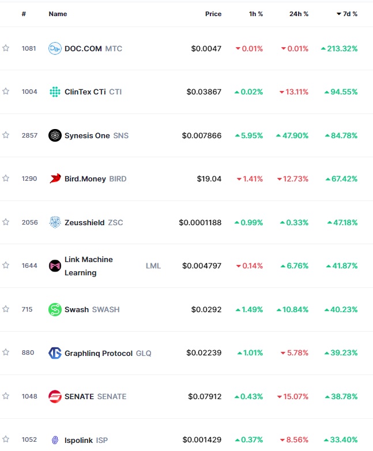Screen dimensions: 373x451
Task: Click the Graphlinq Protocol blue logo icon
Action: point(55,353)
